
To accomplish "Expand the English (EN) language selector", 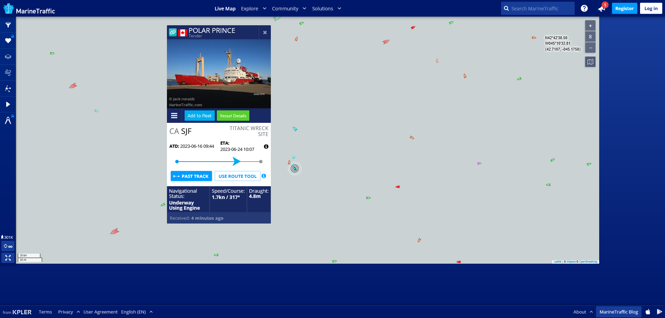I will click(x=137, y=312).
